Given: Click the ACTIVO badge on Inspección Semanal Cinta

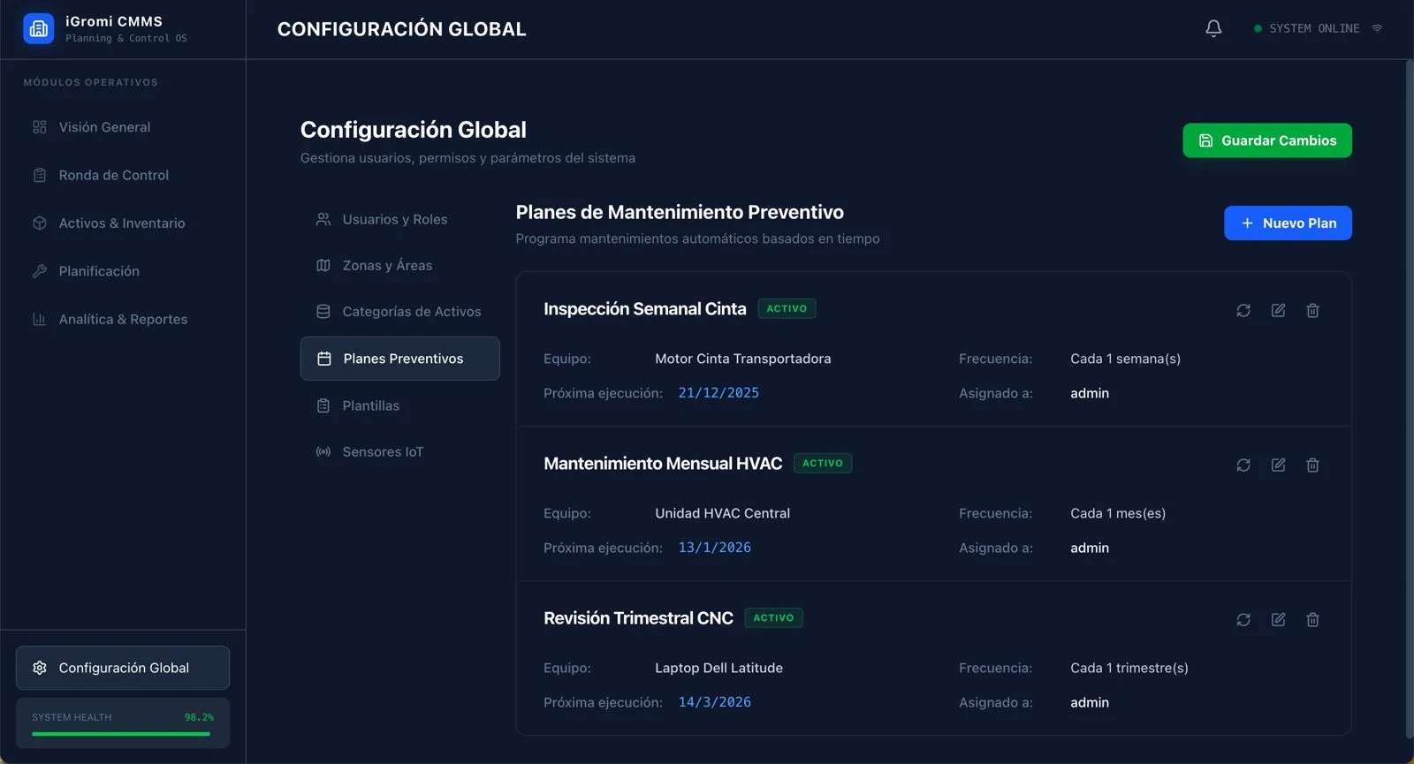Looking at the screenshot, I should coord(787,308).
